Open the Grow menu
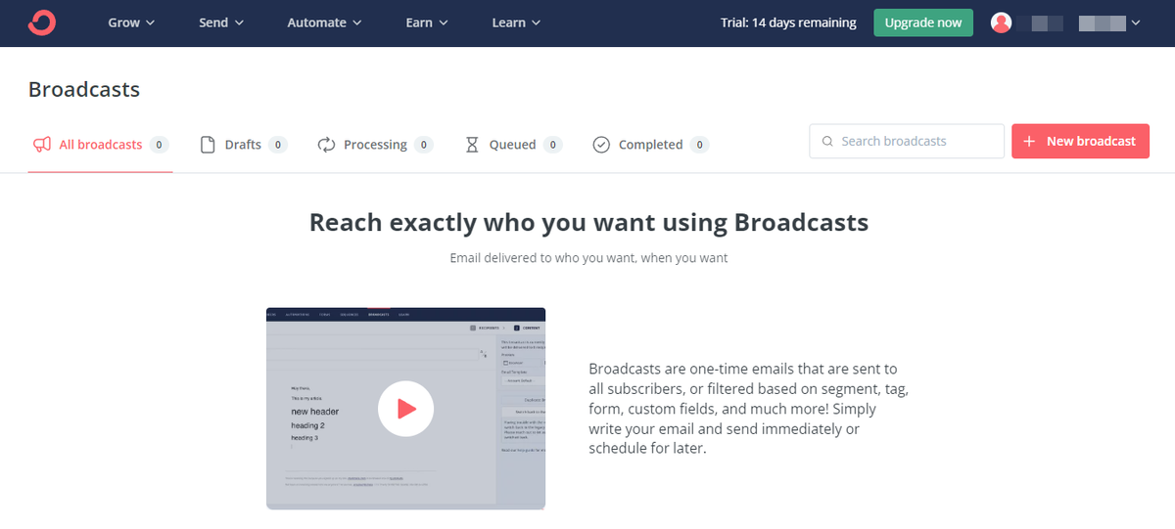The image size is (1175, 529). (x=131, y=22)
